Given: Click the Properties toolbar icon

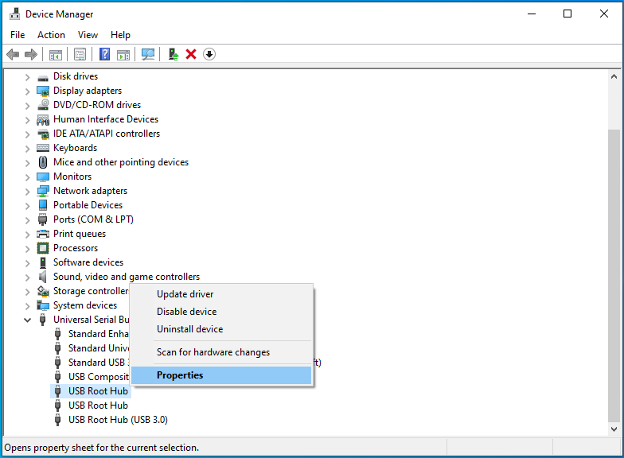Looking at the screenshot, I should coord(80,54).
